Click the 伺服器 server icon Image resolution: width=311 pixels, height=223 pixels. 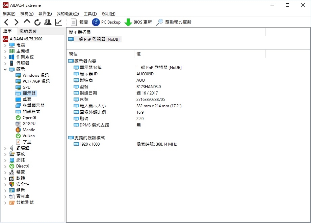(12, 63)
